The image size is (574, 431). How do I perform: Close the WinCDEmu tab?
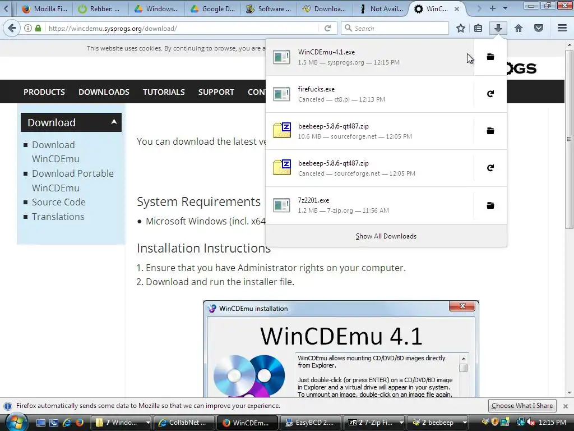coord(457,9)
